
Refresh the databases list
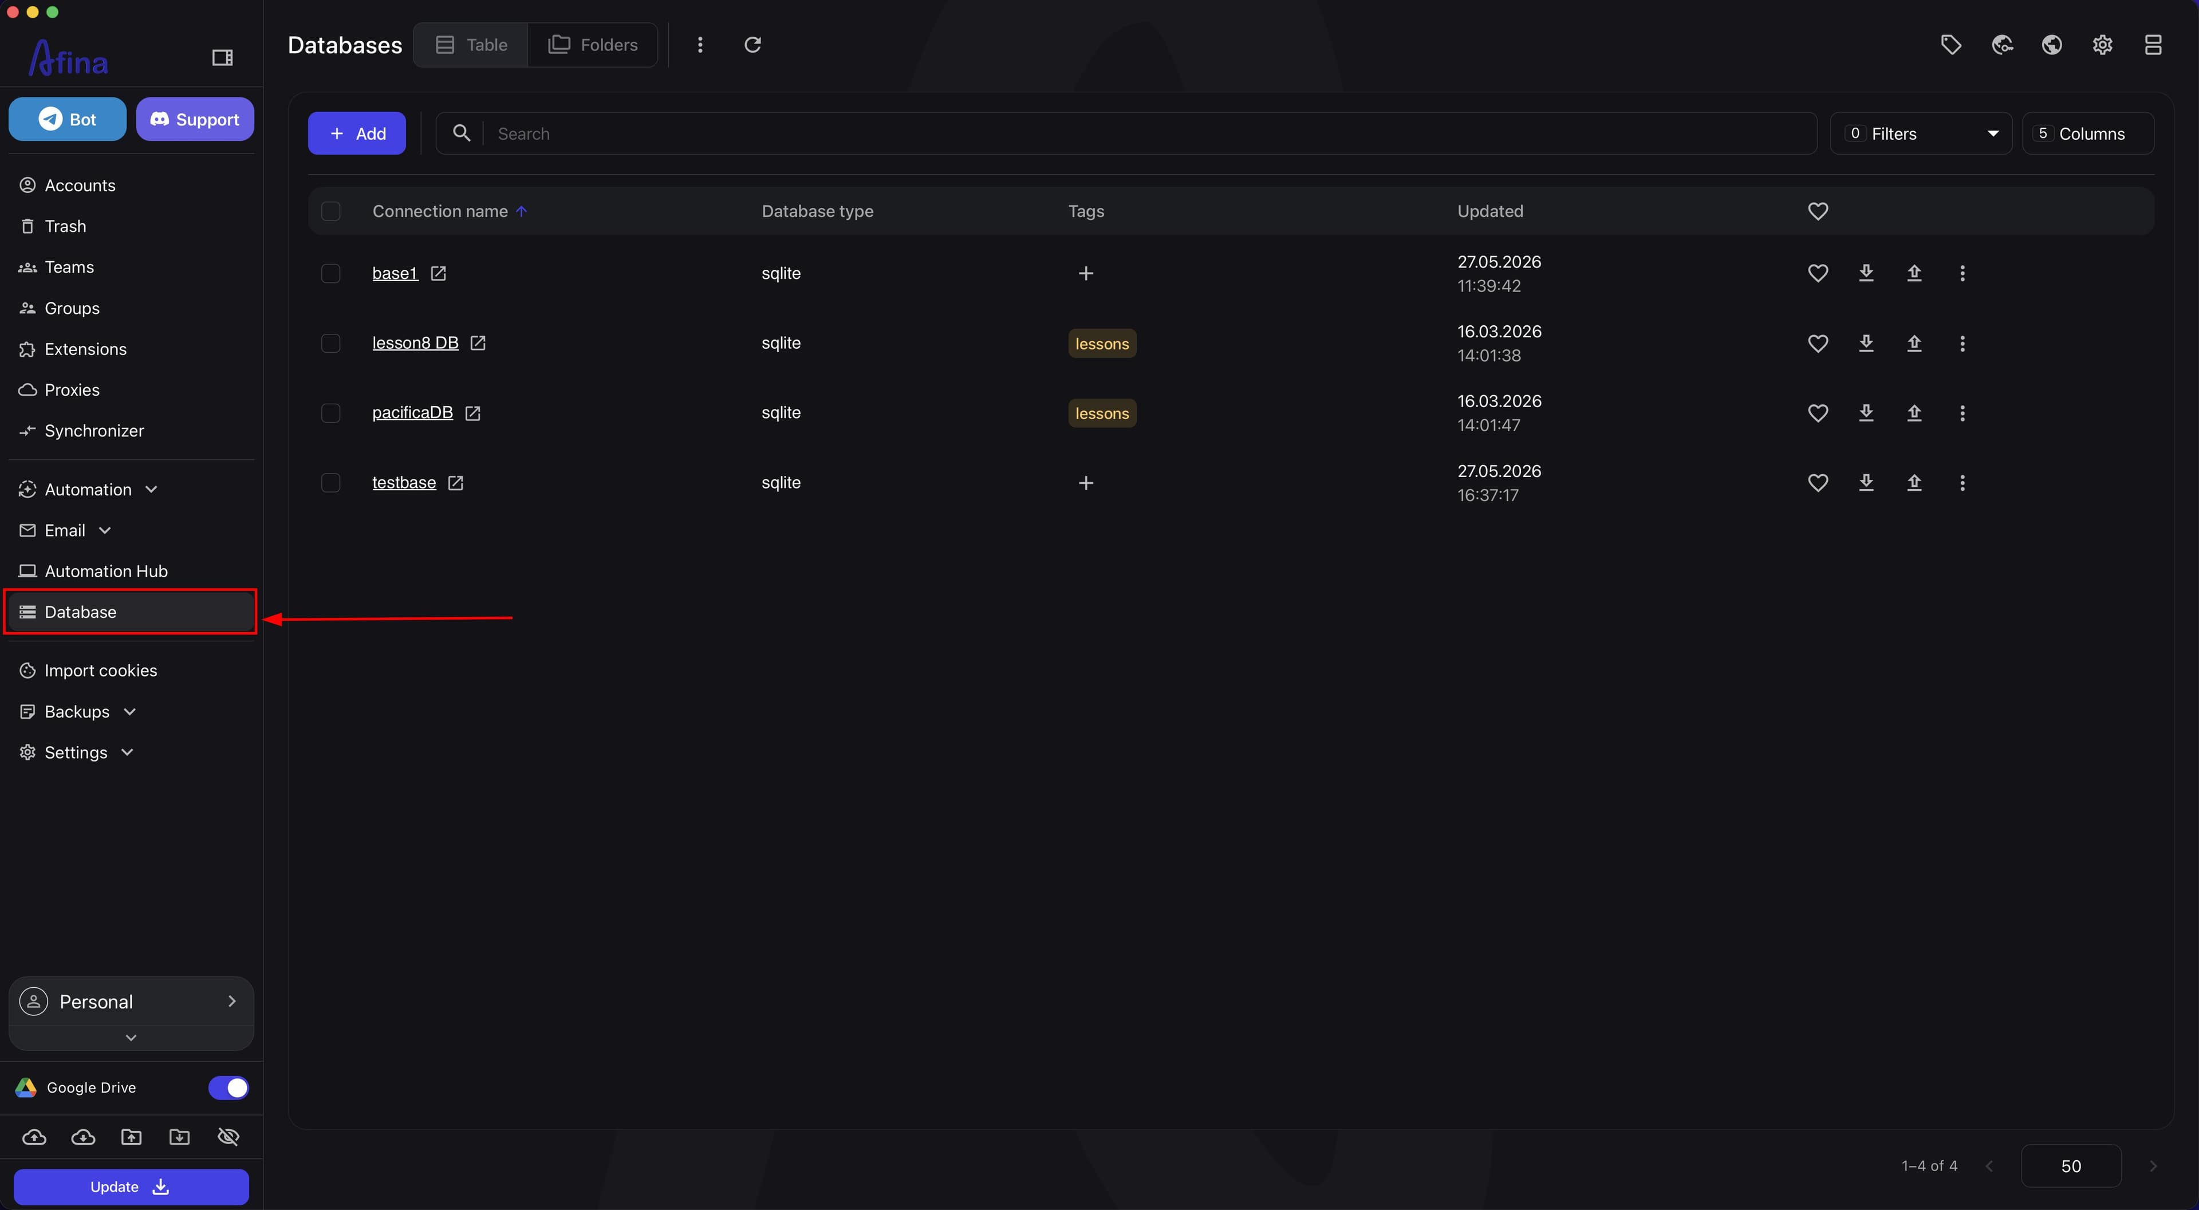752,45
